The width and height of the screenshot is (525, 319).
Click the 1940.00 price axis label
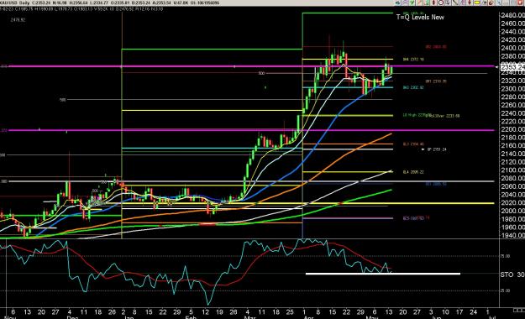click(512, 235)
